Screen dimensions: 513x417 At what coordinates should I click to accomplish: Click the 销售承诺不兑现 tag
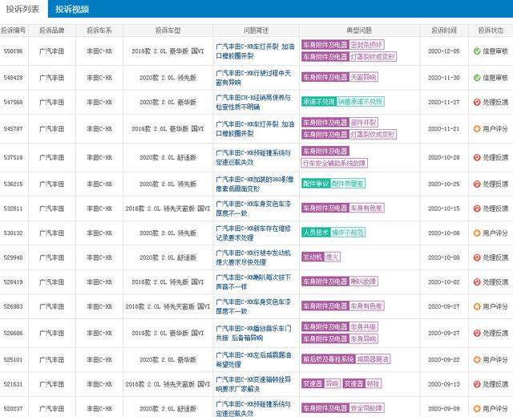(x=360, y=102)
